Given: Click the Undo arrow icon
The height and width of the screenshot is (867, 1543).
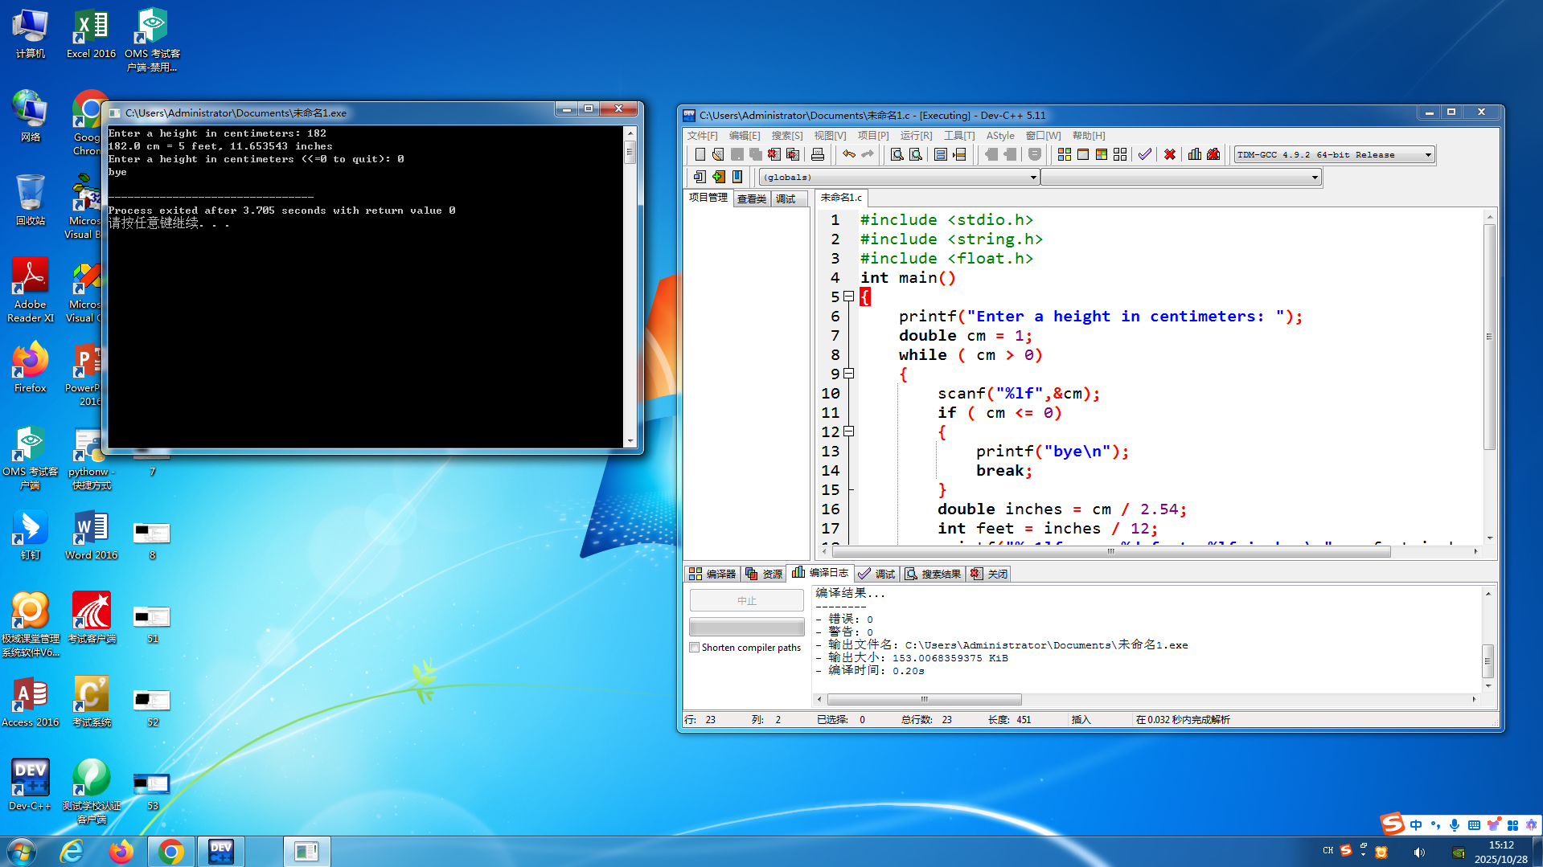Looking at the screenshot, I should [x=848, y=154].
